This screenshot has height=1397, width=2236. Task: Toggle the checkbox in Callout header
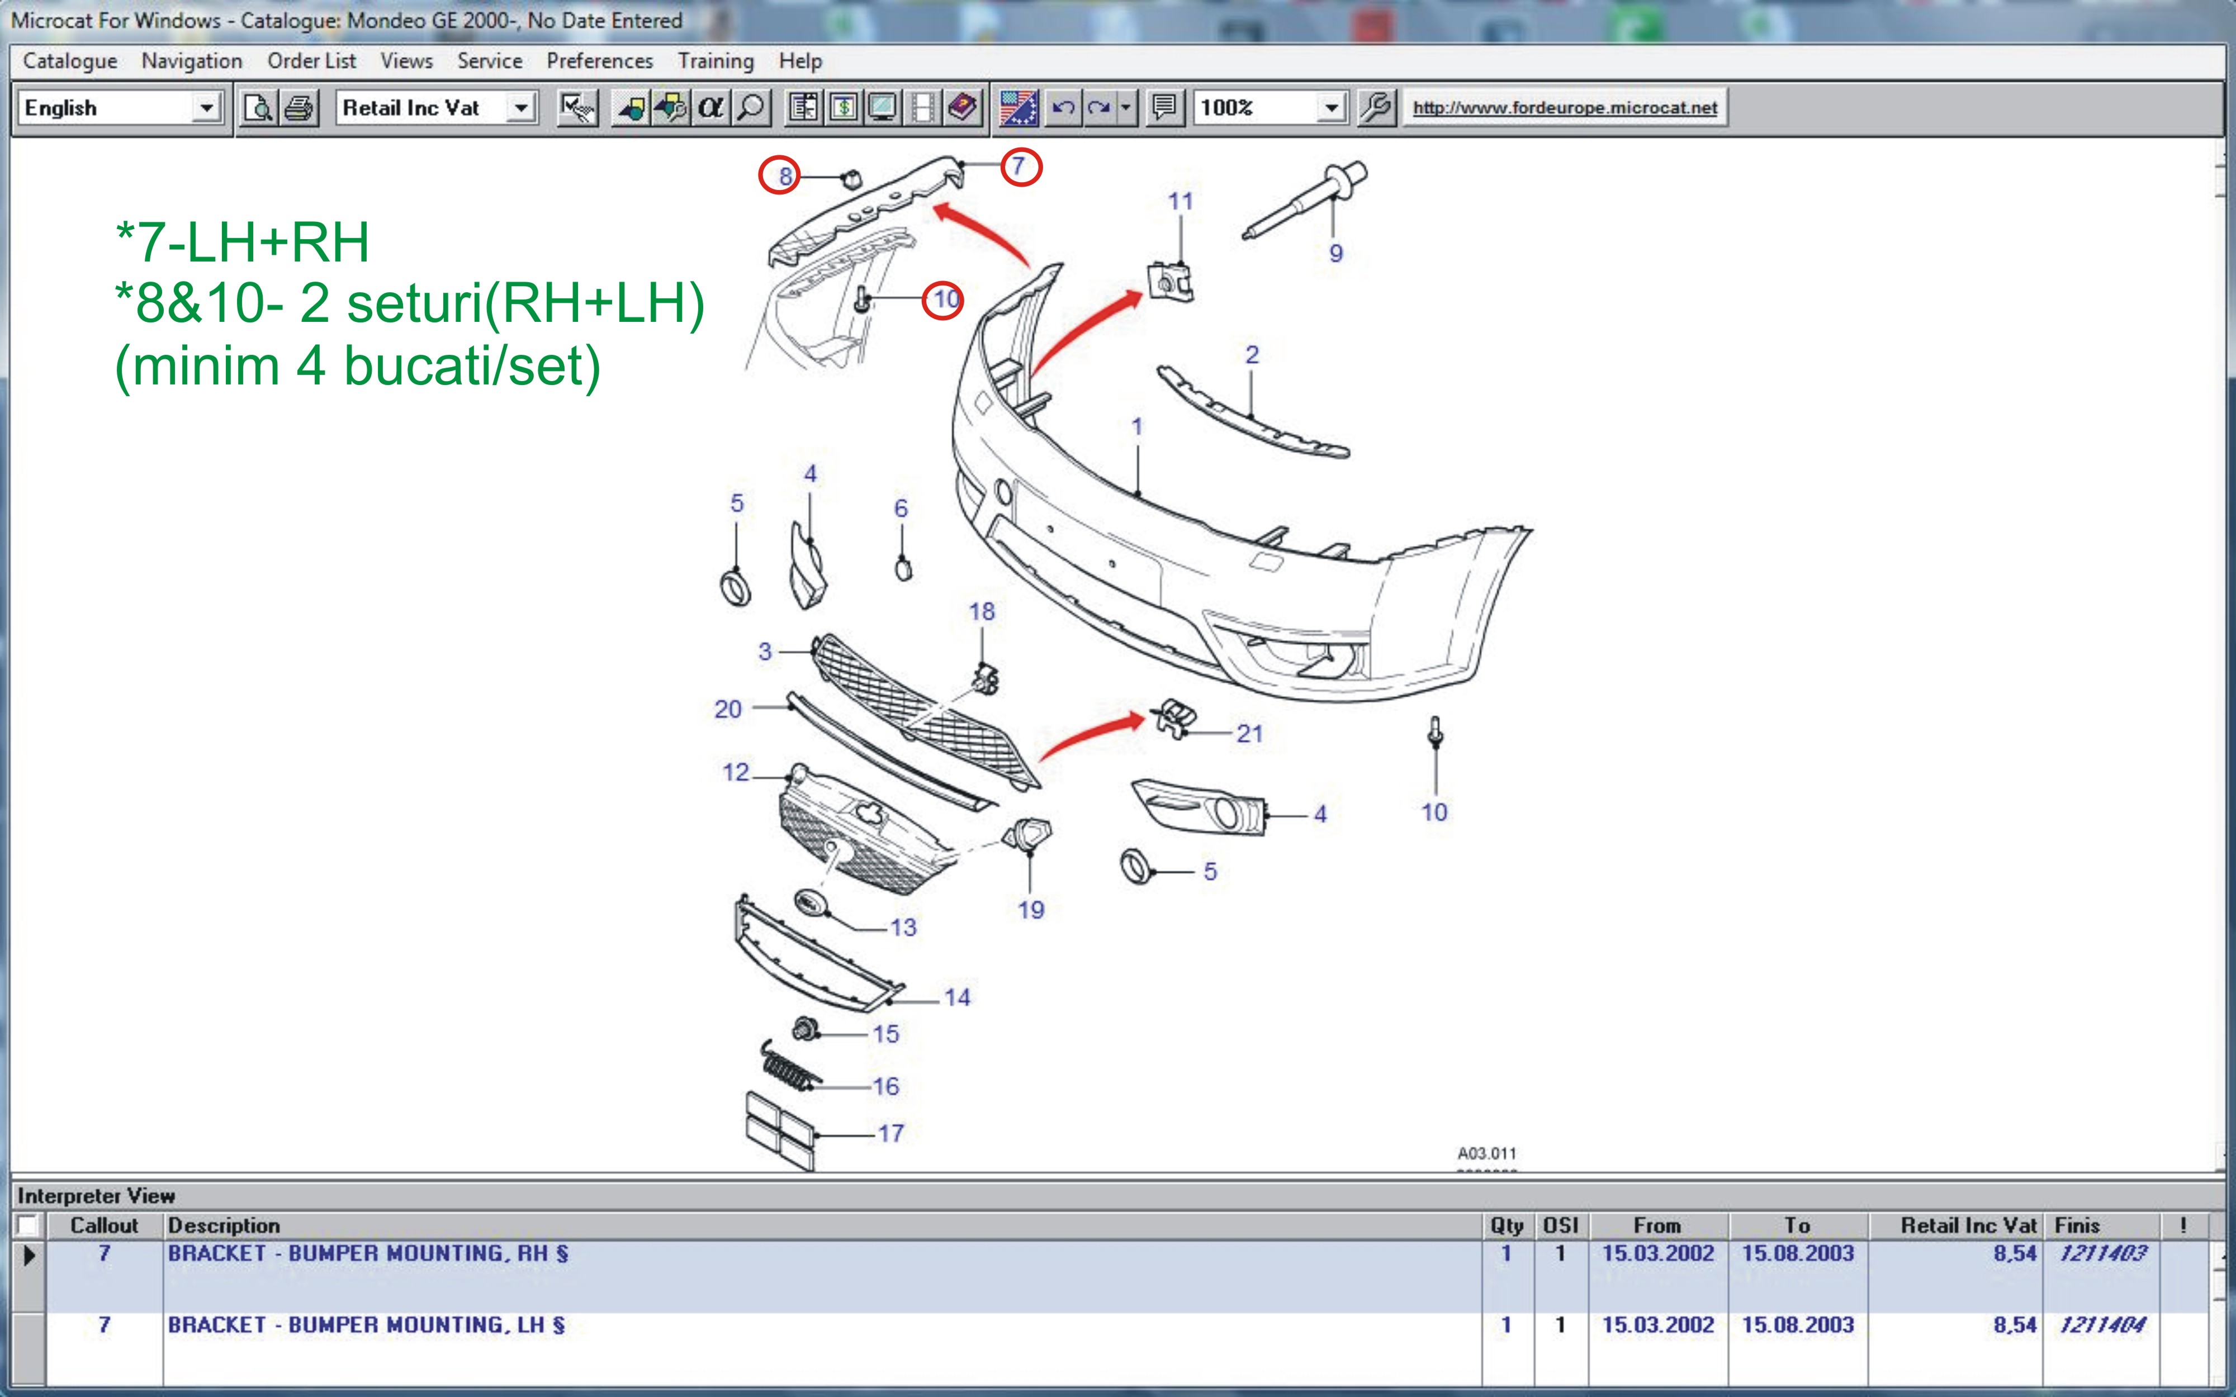(x=28, y=1225)
